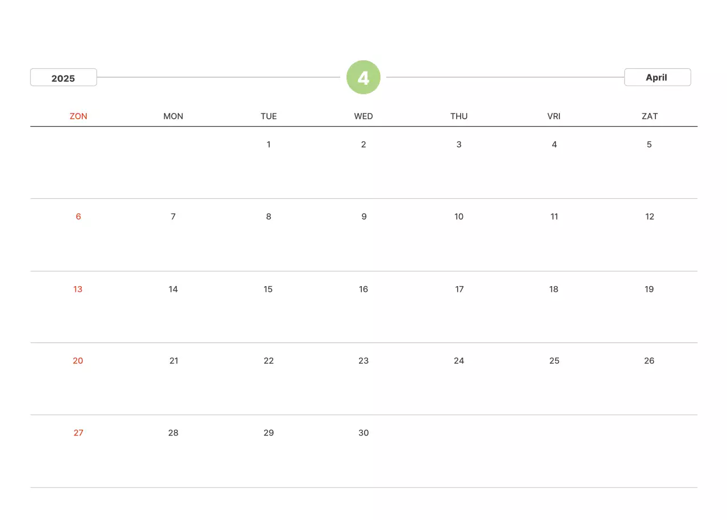Select the WED column header
Viewport: 727px width, 520px height.
pos(363,116)
